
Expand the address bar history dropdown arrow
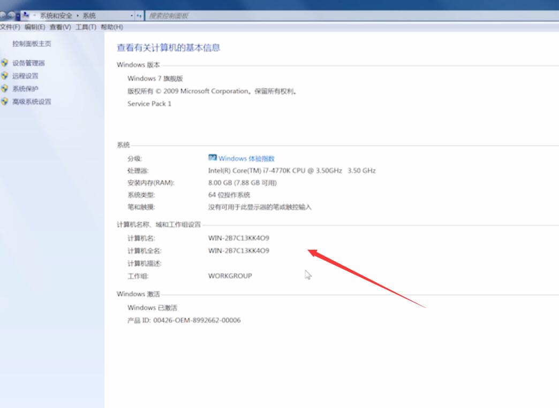[132, 16]
